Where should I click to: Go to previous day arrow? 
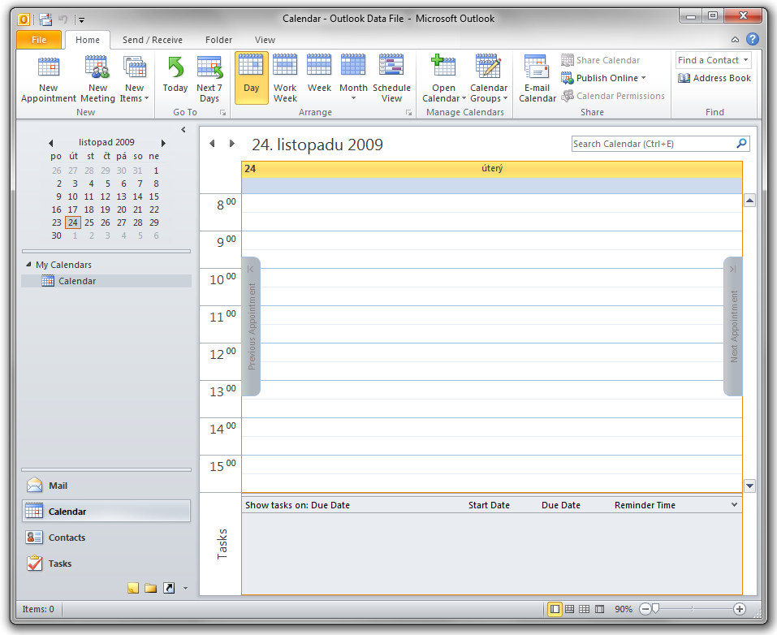click(212, 144)
